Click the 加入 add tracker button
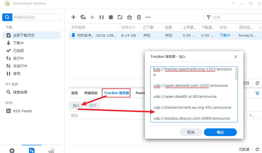262x153 pixels. tap(76, 105)
